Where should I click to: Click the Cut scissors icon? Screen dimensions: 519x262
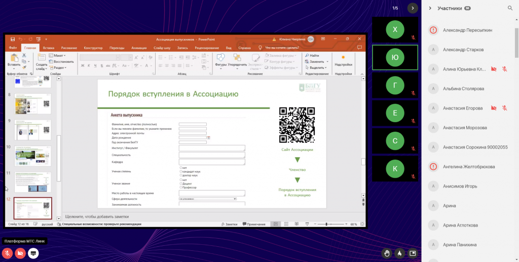(x=24, y=55)
